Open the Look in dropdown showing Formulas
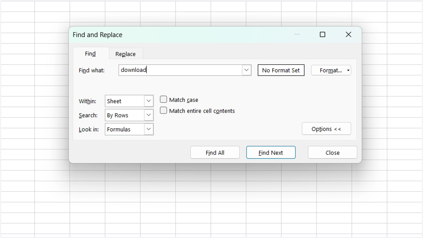 click(129, 129)
